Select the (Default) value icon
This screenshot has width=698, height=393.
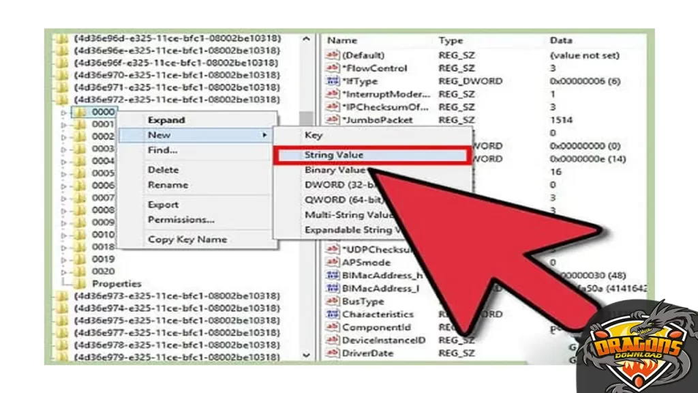pyautogui.click(x=332, y=53)
